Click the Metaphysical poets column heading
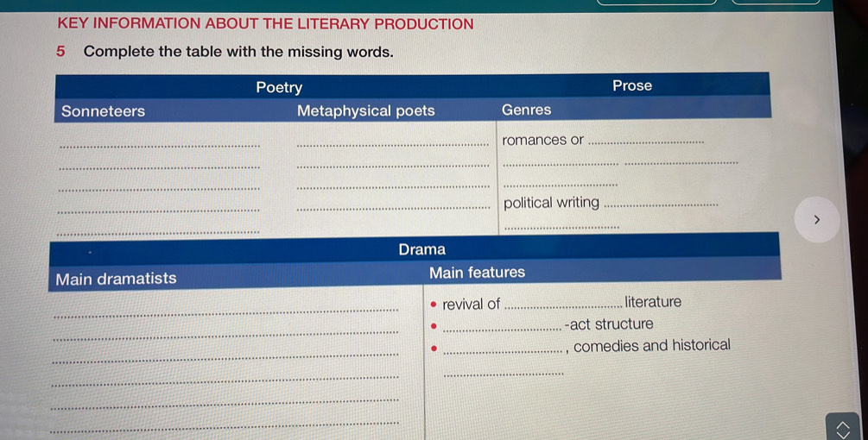The image size is (868, 440). pos(365,110)
